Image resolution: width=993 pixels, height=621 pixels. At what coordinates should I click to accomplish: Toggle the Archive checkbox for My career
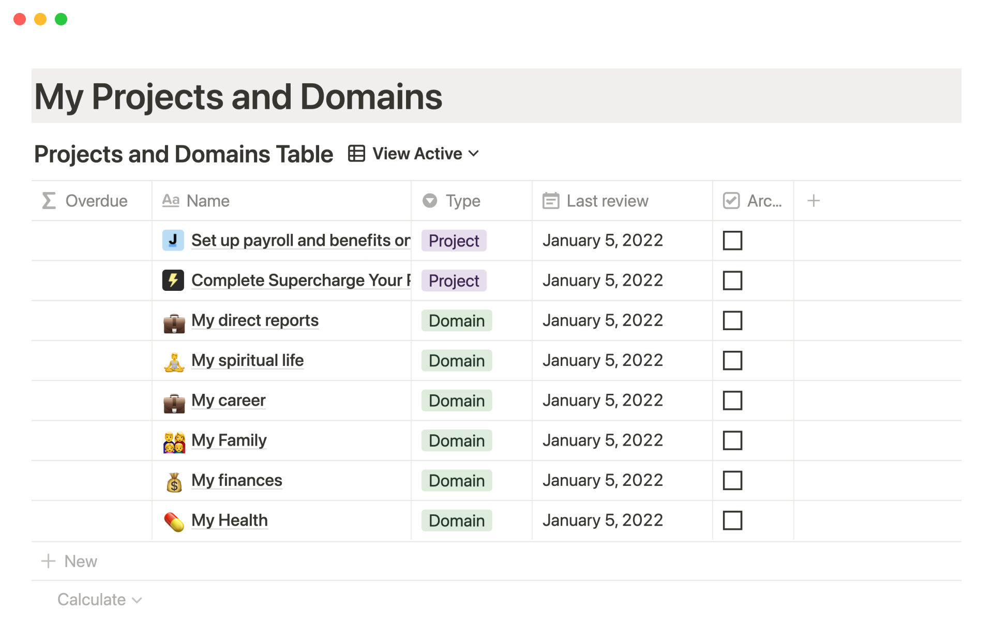732,401
